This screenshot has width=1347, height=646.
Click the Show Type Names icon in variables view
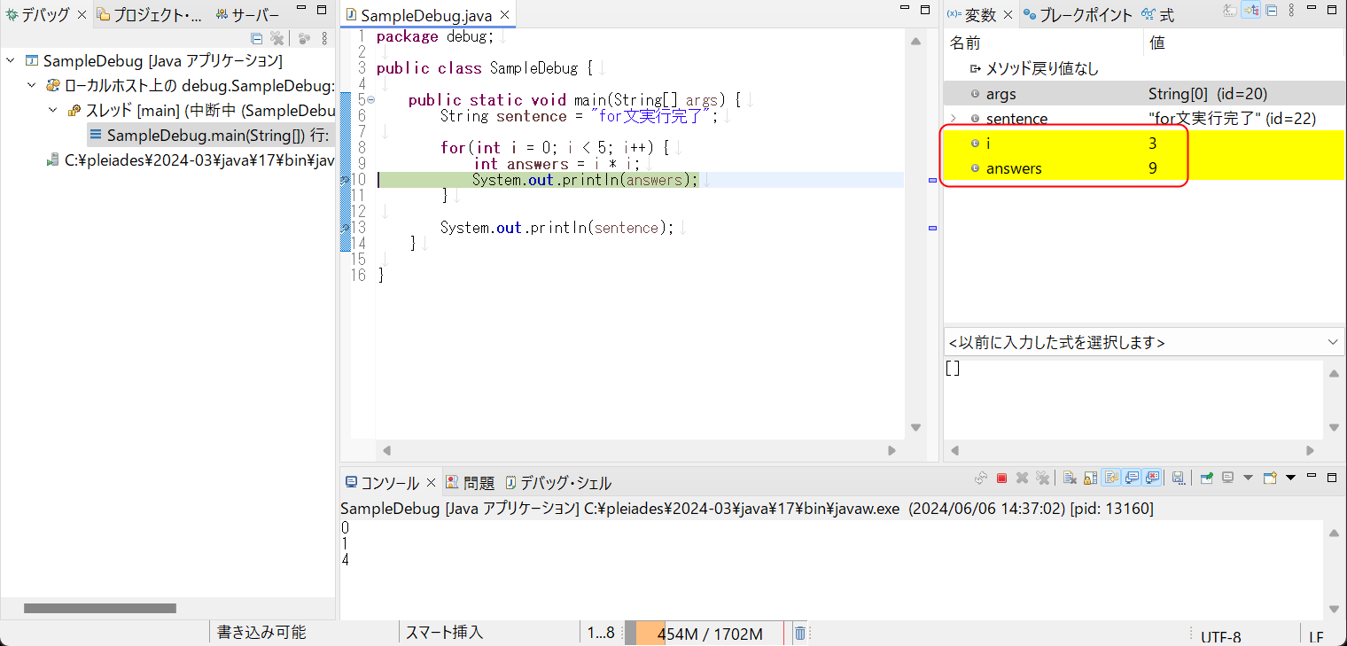tap(1230, 11)
